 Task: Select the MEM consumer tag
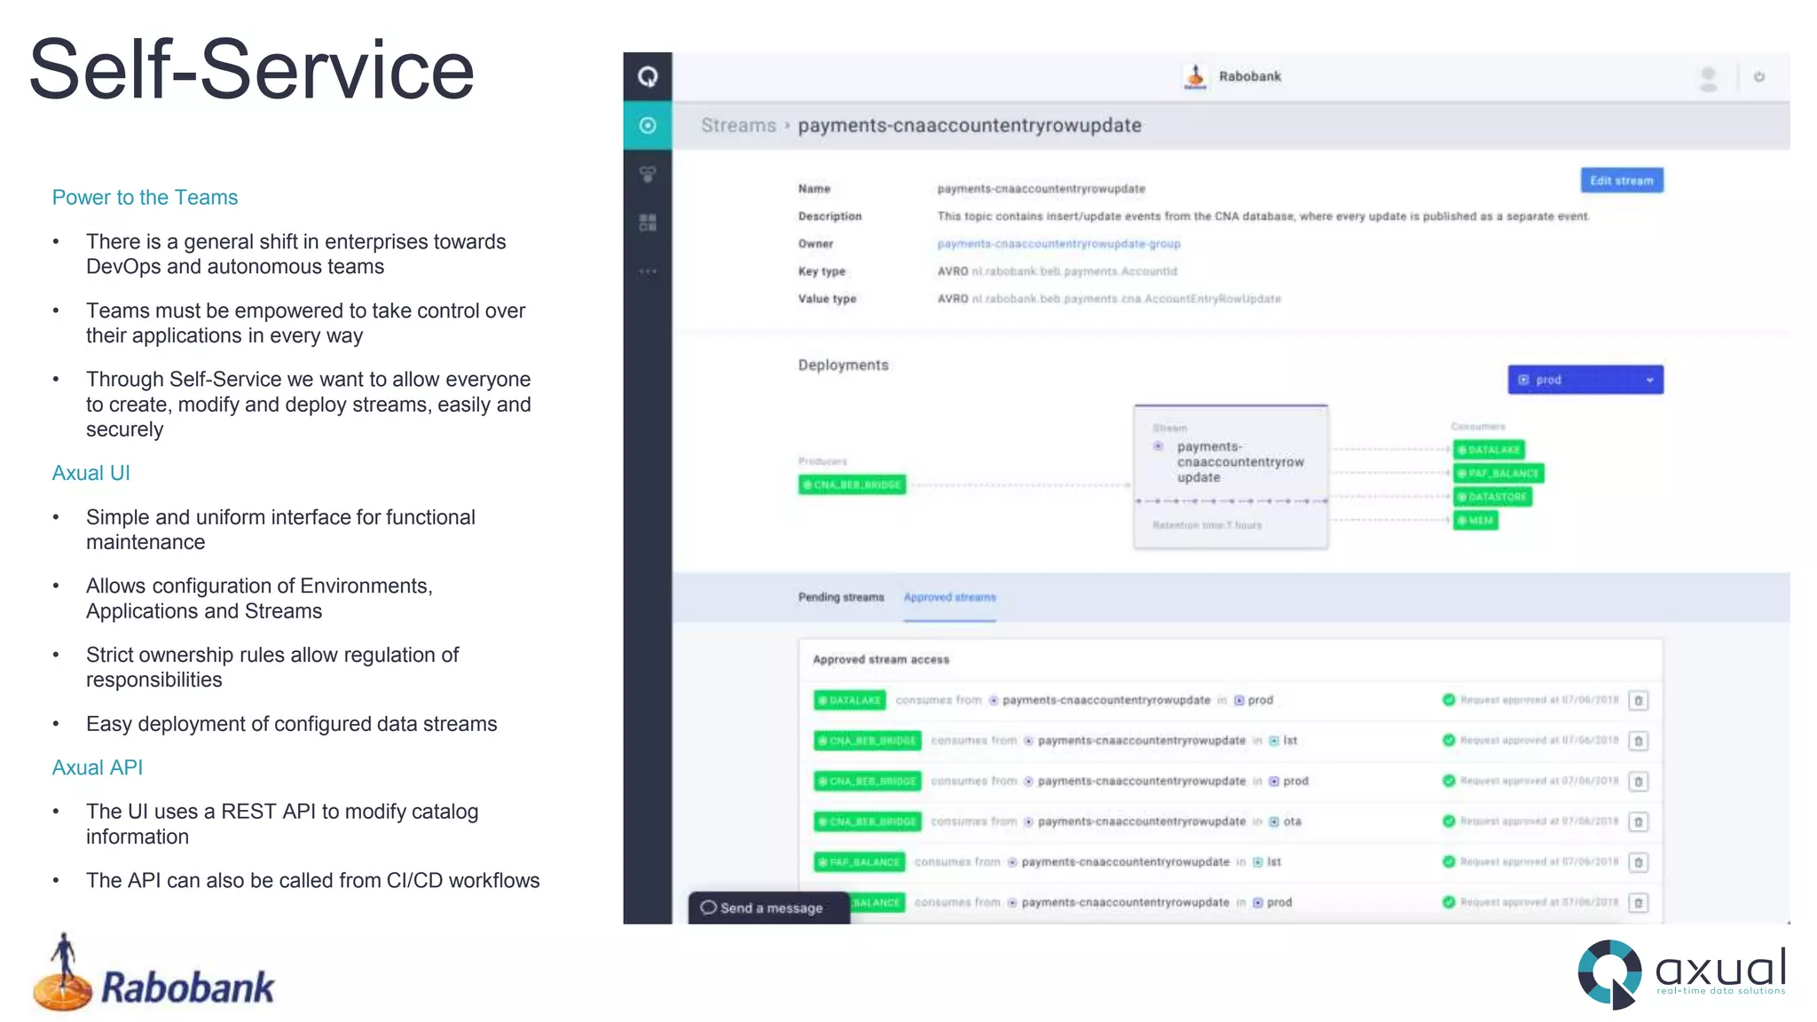(1475, 521)
